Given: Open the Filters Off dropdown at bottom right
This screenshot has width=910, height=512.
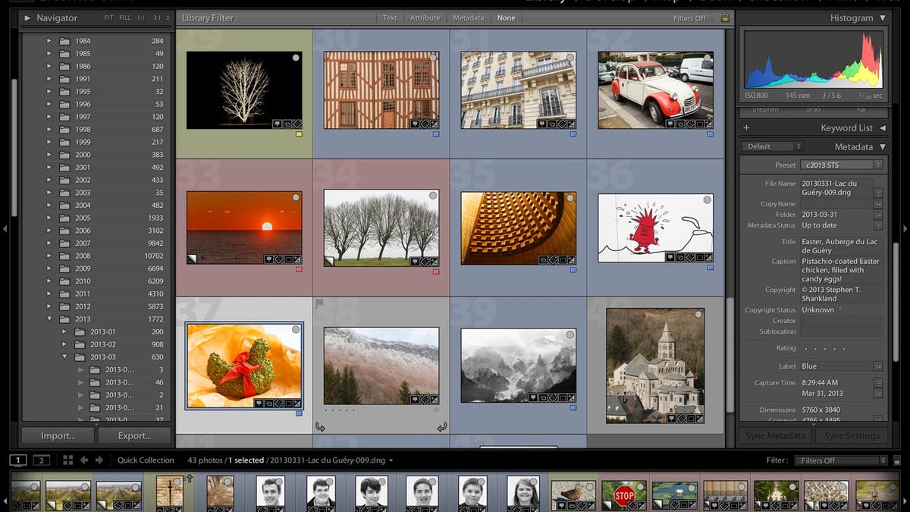Looking at the screenshot, I should pyautogui.click(x=840, y=460).
